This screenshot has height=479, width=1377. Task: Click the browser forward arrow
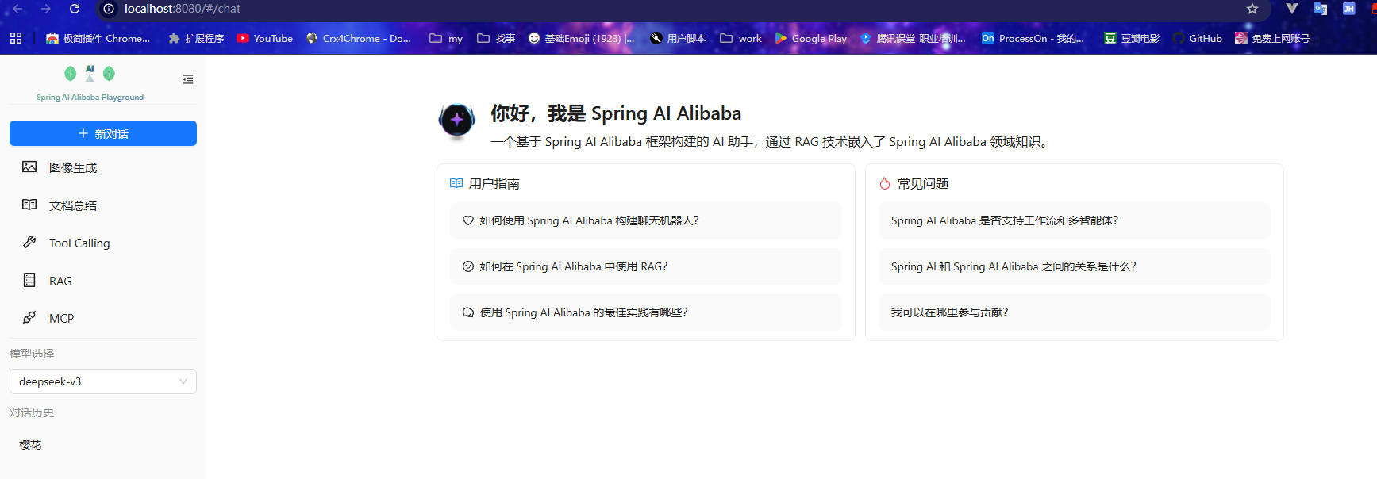click(45, 9)
